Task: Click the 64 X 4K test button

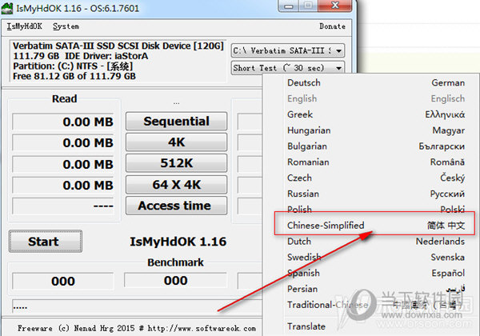Action: 176,185
